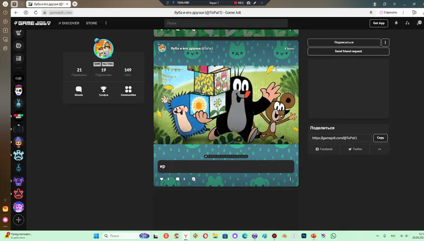This screenshot has height=241, width=424.
Task: Open the notifications bell
Action: 396,23
